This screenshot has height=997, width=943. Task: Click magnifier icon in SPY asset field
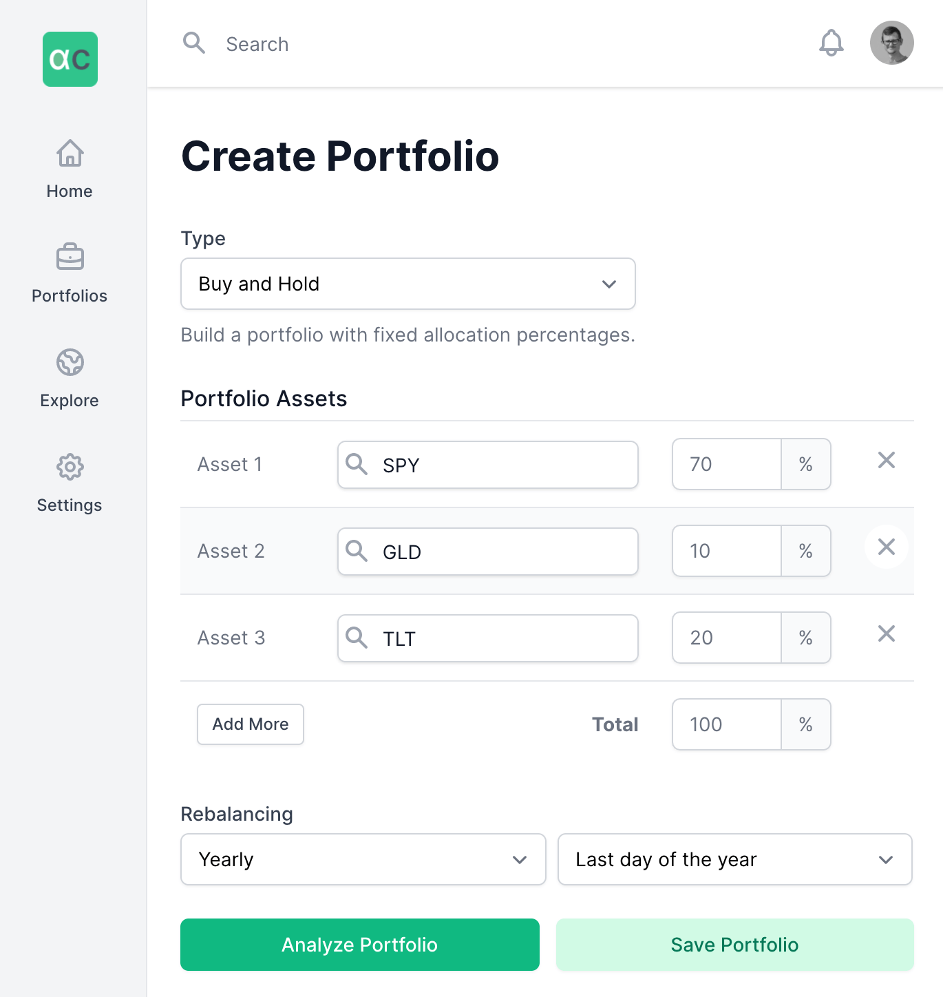pos(357,465)
